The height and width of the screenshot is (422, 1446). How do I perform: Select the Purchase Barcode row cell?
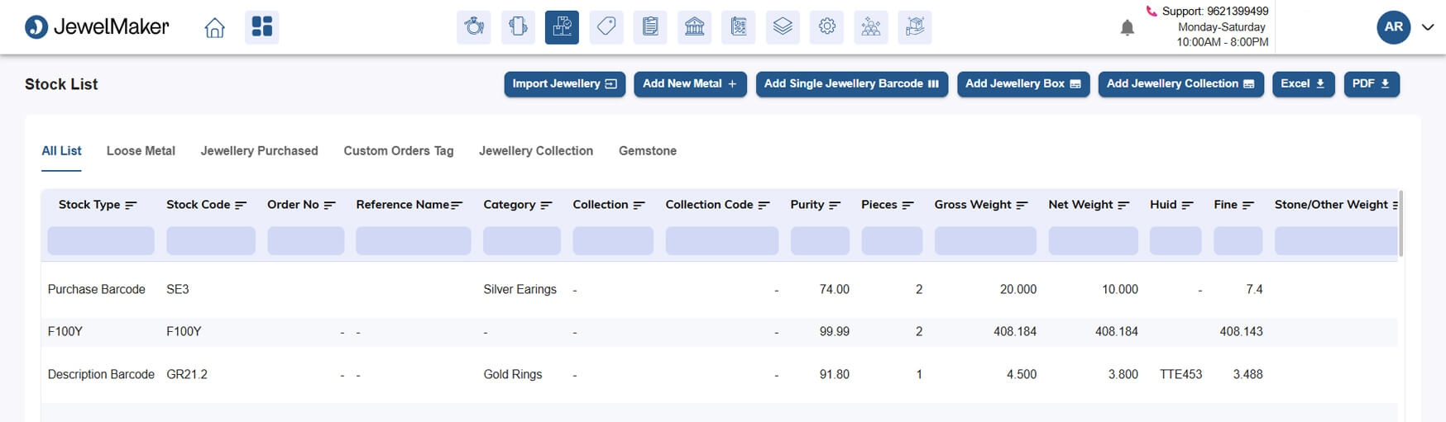[x=96, y=290]
